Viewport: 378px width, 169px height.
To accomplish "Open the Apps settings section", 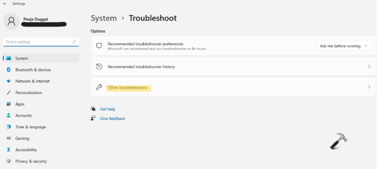I will tap(20, 104).
